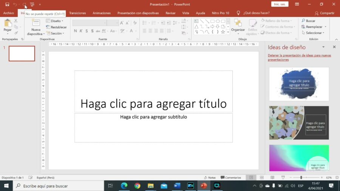The height and width of the screenshot is (191, 340).
Task: Click ¿Qué desea hacer? search field
Action: click(x=256, y=13)
